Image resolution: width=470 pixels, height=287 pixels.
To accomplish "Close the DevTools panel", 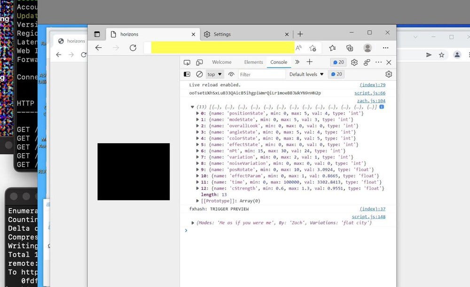I will [389, 62].
